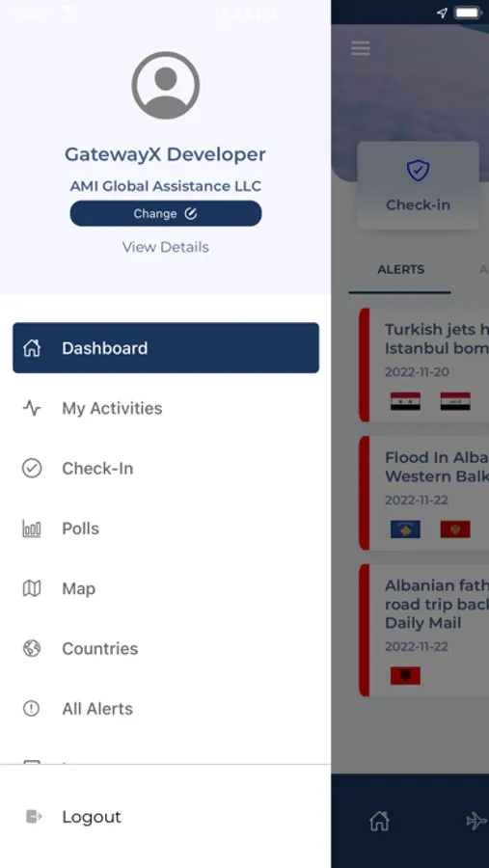Select the Dashboard menu item

[166, 347]
